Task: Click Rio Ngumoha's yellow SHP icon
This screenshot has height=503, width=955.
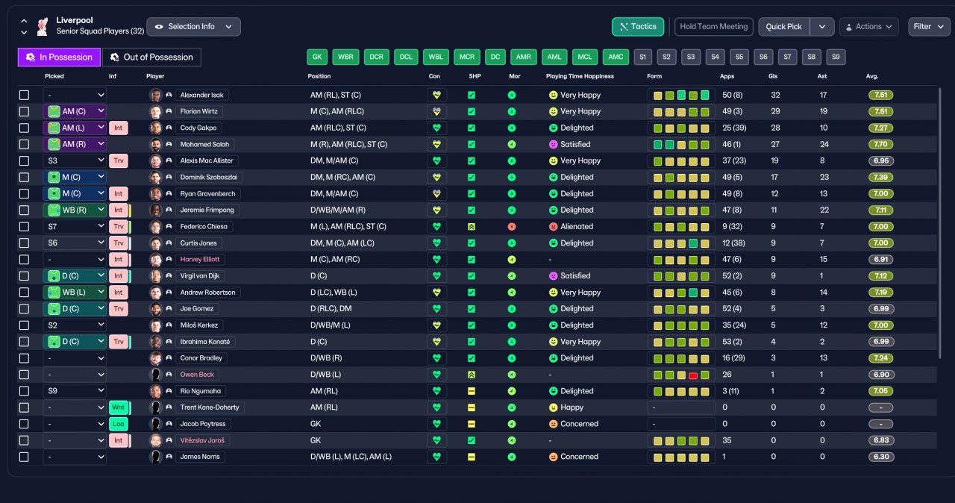Action: coord(472,391)
